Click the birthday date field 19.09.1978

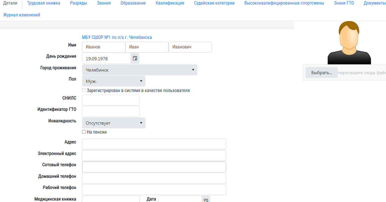coord(107,58)
